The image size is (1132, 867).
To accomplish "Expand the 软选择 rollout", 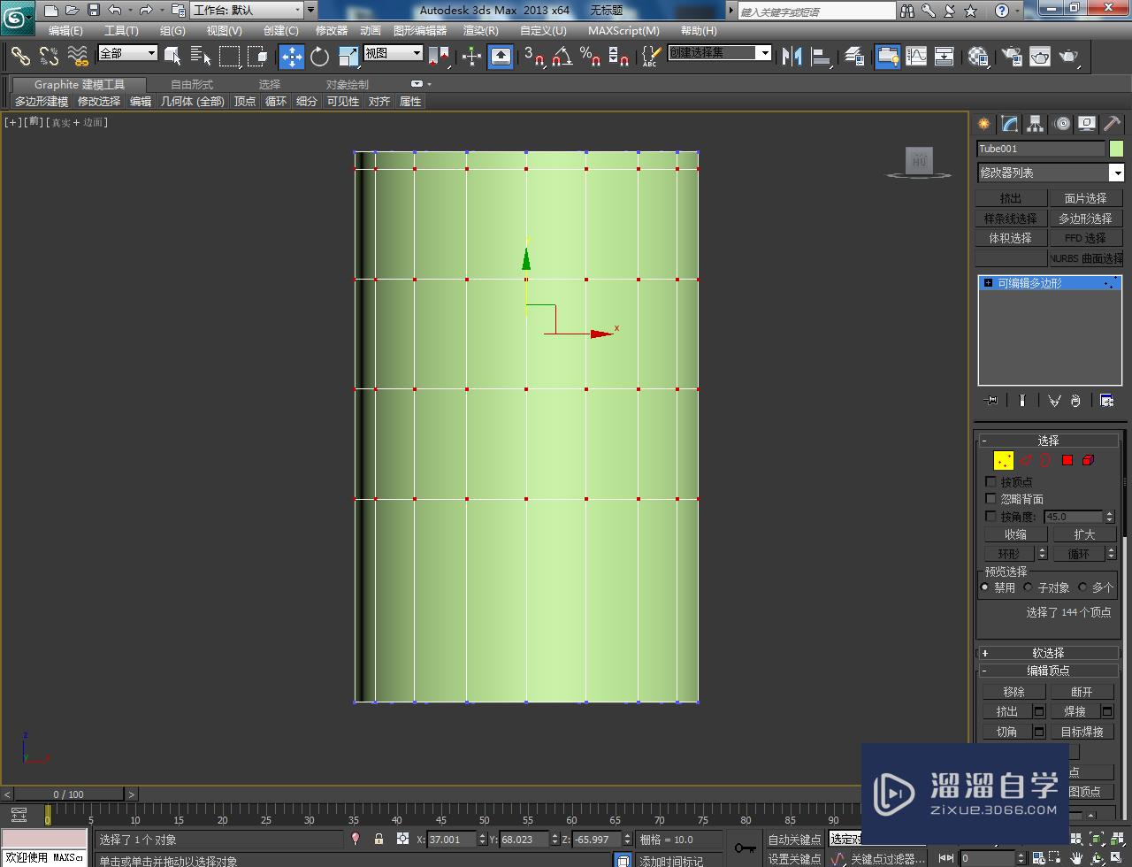I will [x=1048, y=653].
